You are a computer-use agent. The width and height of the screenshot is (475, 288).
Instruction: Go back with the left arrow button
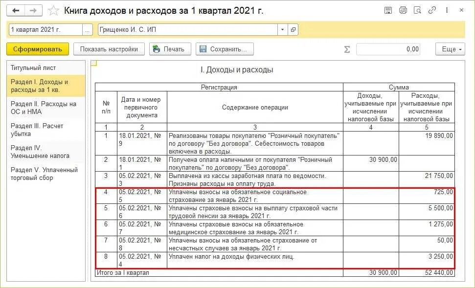16,11
